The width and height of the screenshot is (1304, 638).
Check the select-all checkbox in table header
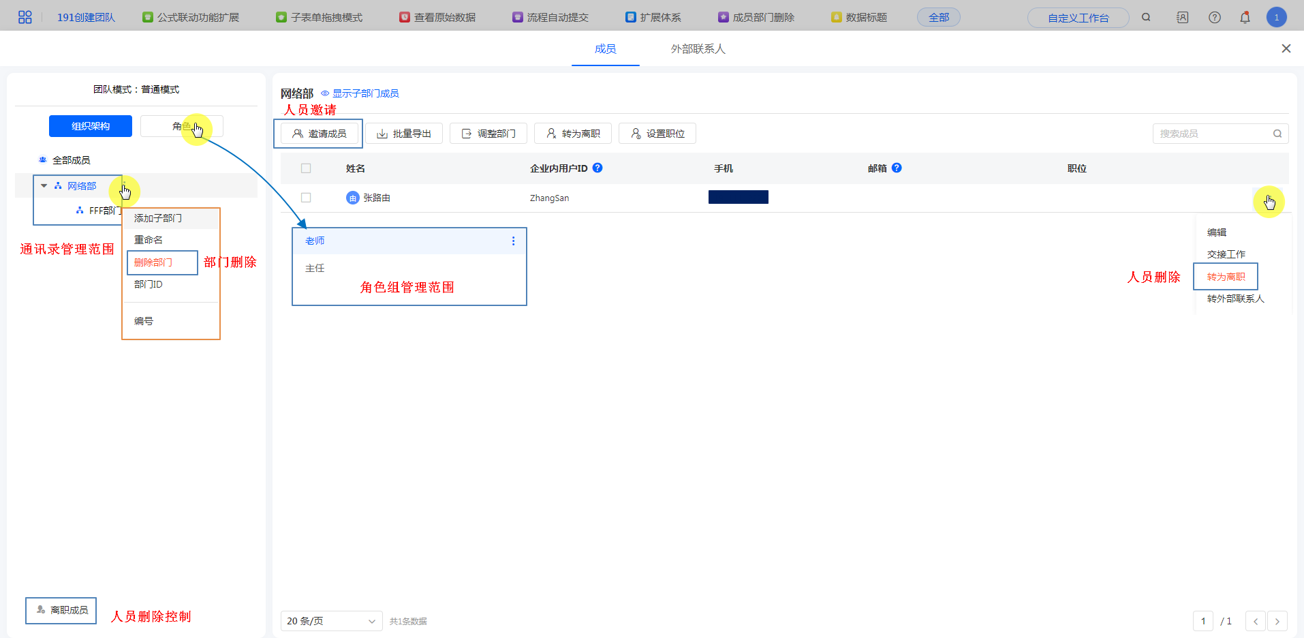coord(306,168)
